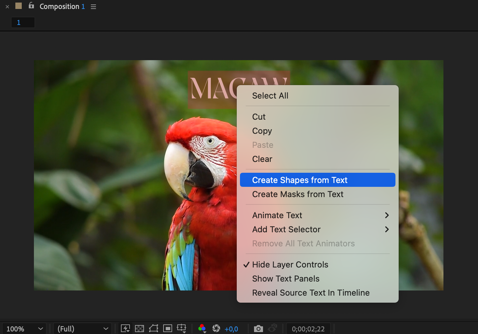Viewport: 478px width, 334px height.
Task: Open the (Full) resolution dropdown
Action: [x=83, y=329]
